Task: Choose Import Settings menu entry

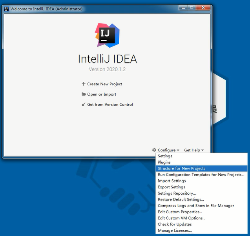Action: [202, 181]
